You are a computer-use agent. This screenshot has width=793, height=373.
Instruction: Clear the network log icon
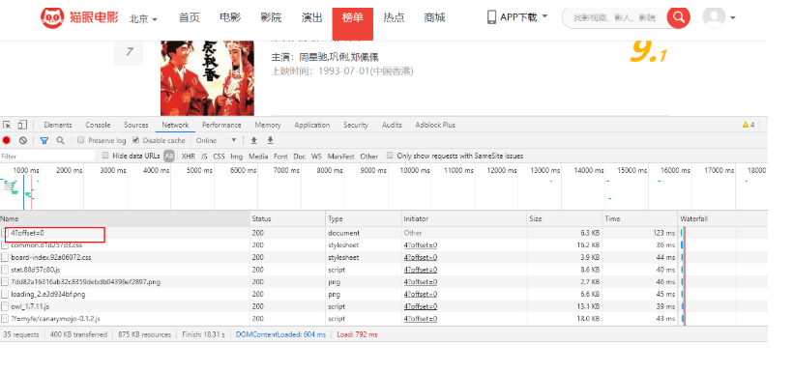tap(23, 140)
